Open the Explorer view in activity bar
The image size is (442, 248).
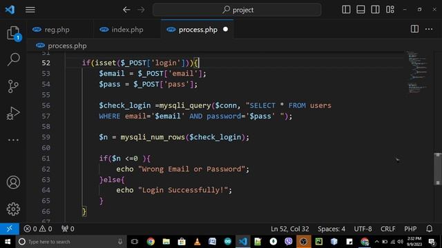coord(13,33)
